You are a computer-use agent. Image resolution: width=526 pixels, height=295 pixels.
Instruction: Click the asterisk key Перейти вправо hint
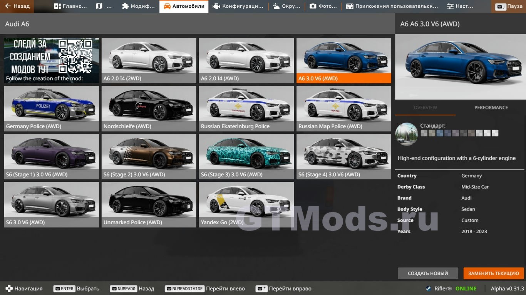click(283, 288)
